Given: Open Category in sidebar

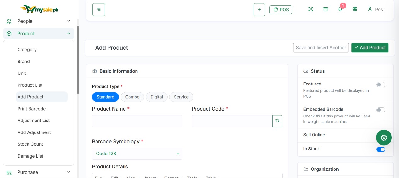Looking at the screenshot, I should (x=27, y=50).
